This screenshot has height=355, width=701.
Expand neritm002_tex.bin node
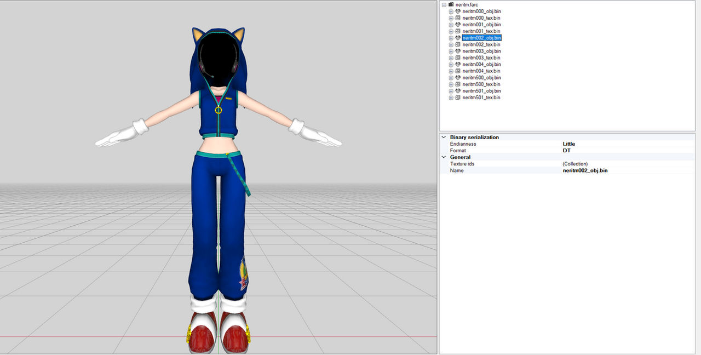(x=451, y=44)
